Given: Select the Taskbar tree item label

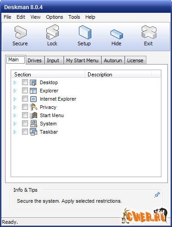Looking at the screenshot, I should (x=49, y=132).
